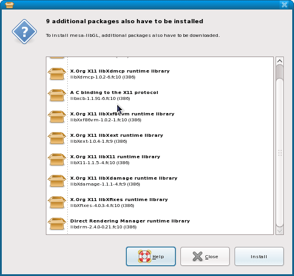Select 'X.Org X11 libX11 runtime library' title
This screenshot has width=294, height=276.
pos(115,156)
